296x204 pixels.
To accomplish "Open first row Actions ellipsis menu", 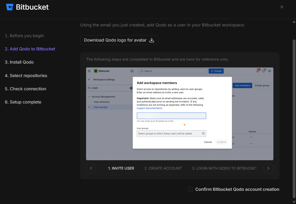I will coord(251,137).
